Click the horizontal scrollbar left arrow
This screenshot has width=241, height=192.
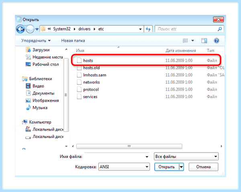pyautogui.click(x=73, y=146)
